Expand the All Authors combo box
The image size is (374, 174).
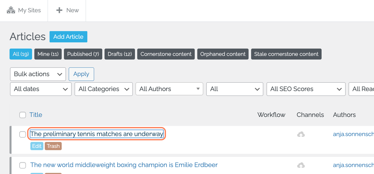click(170, 89)
